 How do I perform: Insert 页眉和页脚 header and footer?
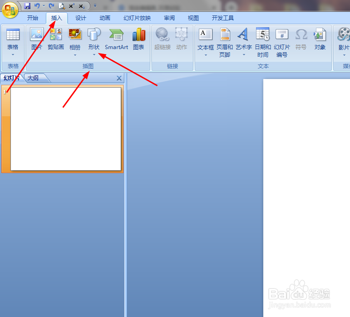point(225,42)
